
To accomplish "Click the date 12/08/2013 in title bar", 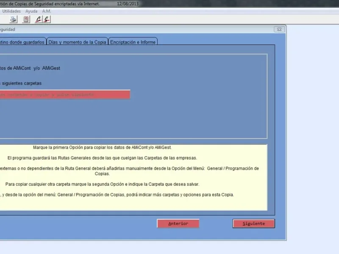I will click(x=128, y=4).
